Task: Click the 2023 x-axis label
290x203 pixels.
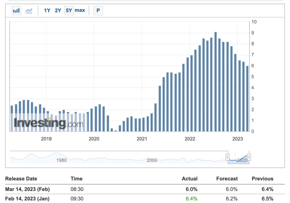Action: [238, 139]
